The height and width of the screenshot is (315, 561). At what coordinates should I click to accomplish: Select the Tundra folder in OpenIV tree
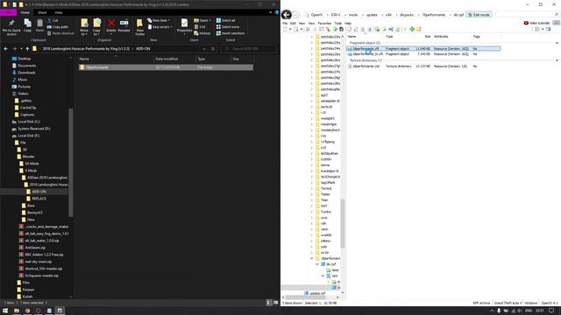click(325, 212)
